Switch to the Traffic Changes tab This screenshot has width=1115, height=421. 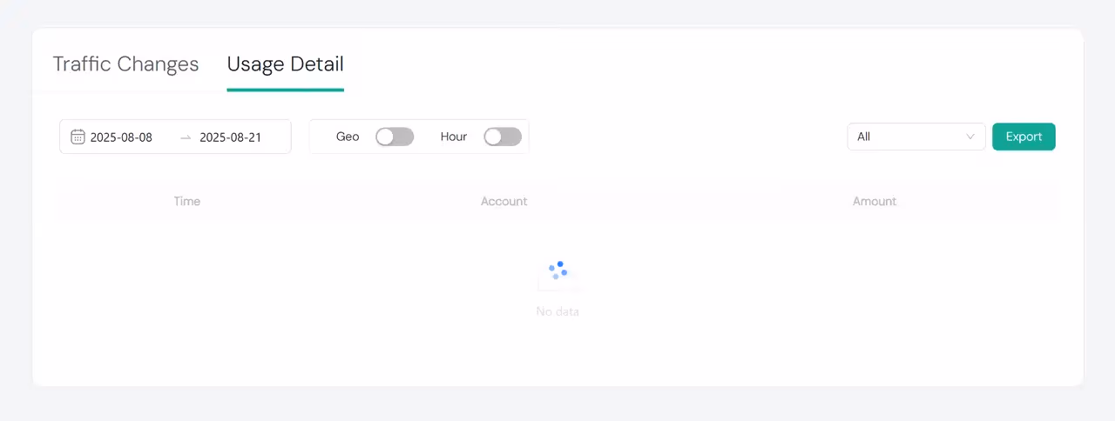point(125,64)
